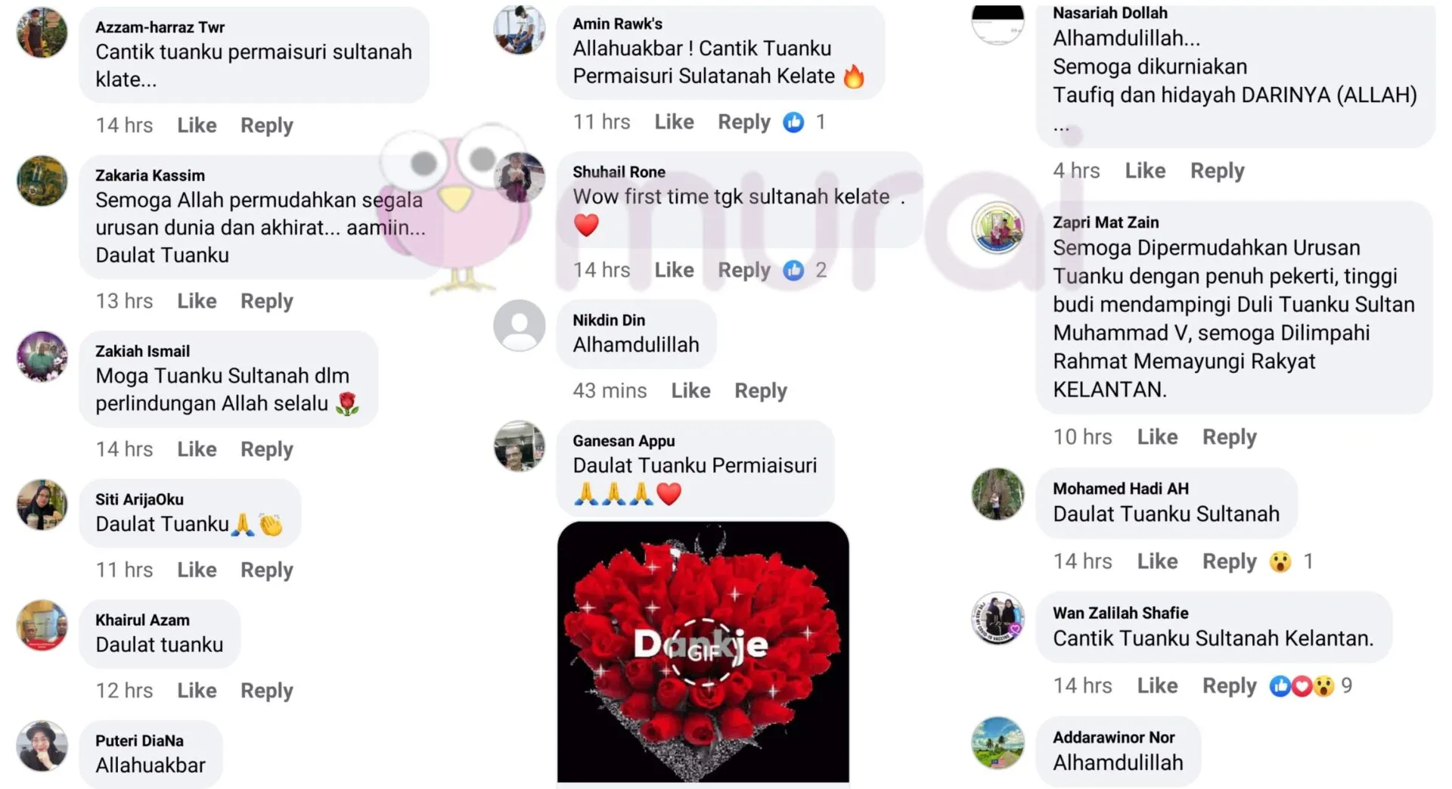This screenshot has height=789, width=1452.
Task: Open Zakaria Kassim's avatar
Action: (x=42, y=181)
